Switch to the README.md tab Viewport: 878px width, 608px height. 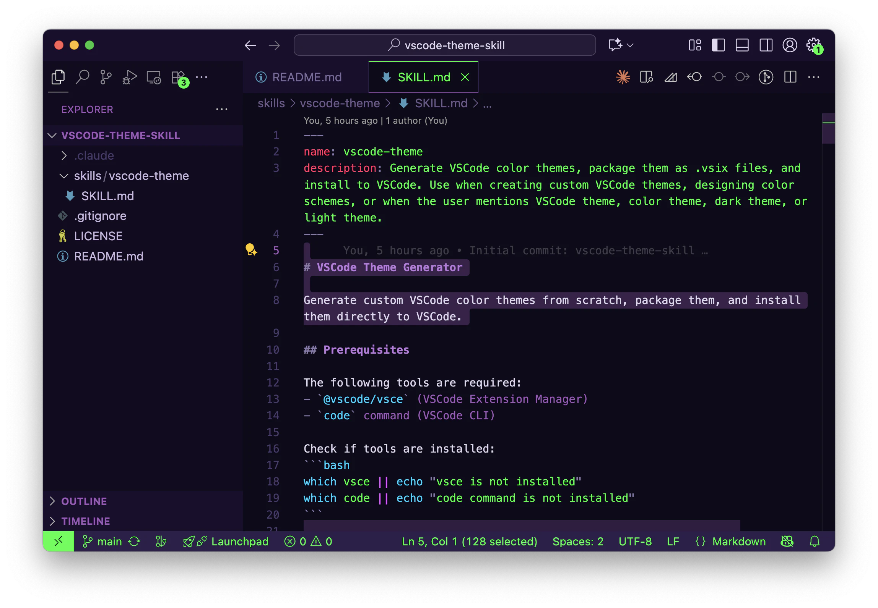click(x=305, y=77)
